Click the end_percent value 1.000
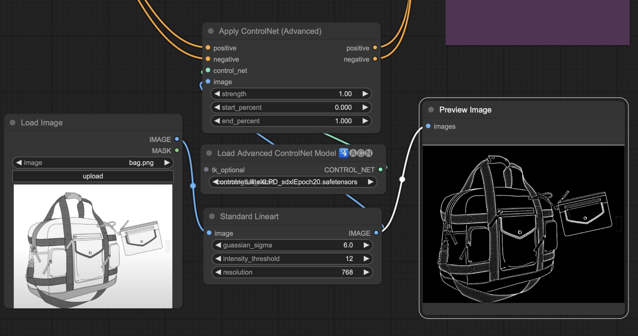The height and width of the screenshot is (336, 638). pos(343,121)
